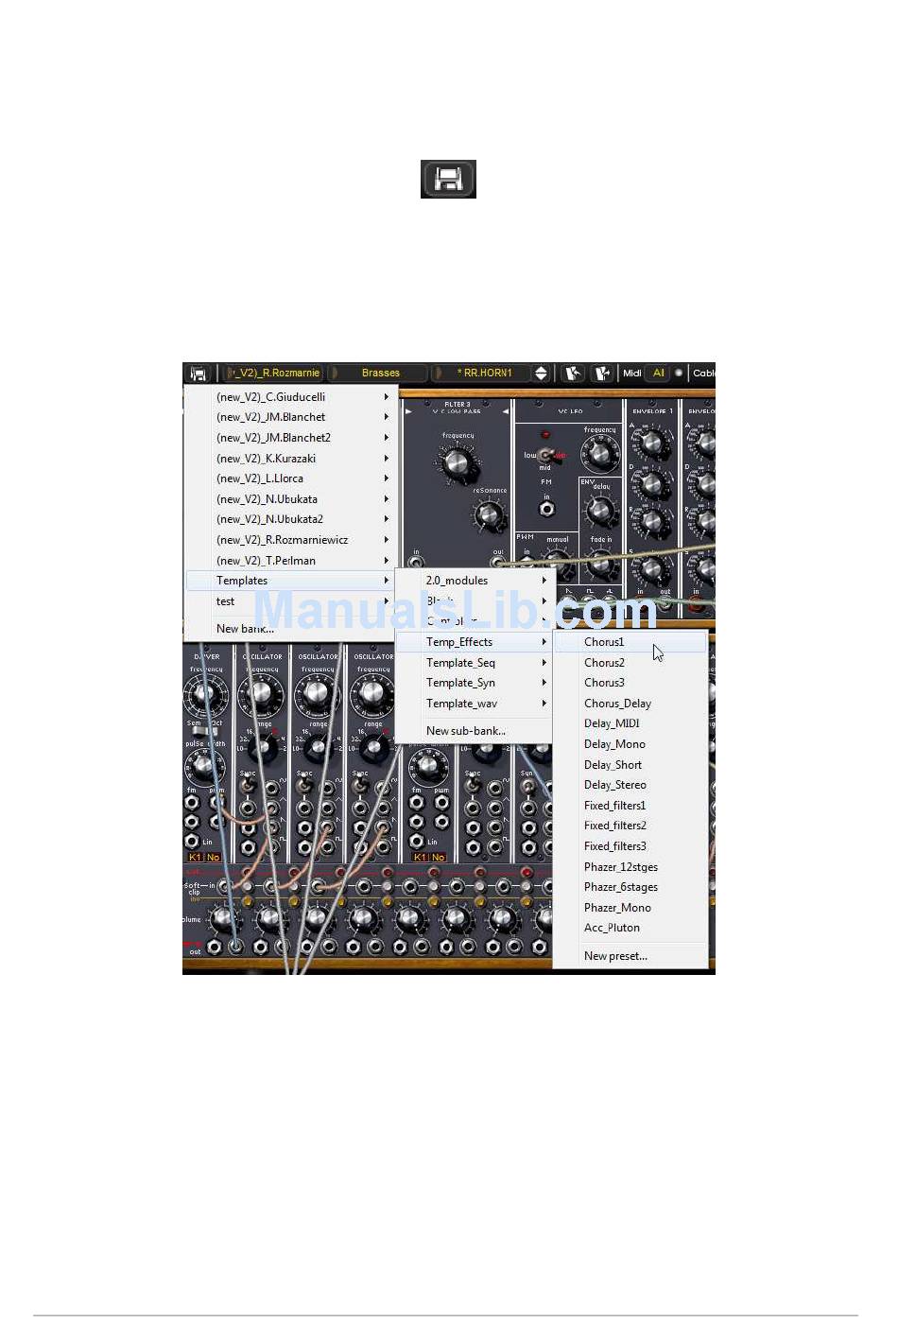Viewport: 898px width, 1322px height.
Task: Flip the LFO low/mid range switch
Action: coord(547,456)
